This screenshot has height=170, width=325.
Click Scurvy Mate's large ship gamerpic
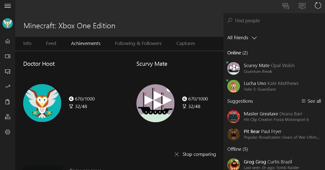pyautogui.click(x=155, y=103)
